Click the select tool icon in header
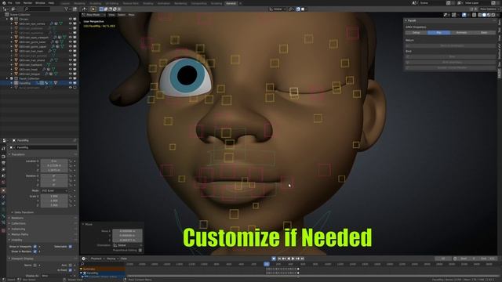 point(93,9)
